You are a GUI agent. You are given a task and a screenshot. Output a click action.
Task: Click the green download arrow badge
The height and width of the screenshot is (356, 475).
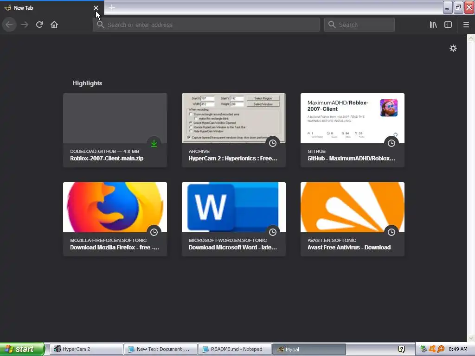point(154,143)
